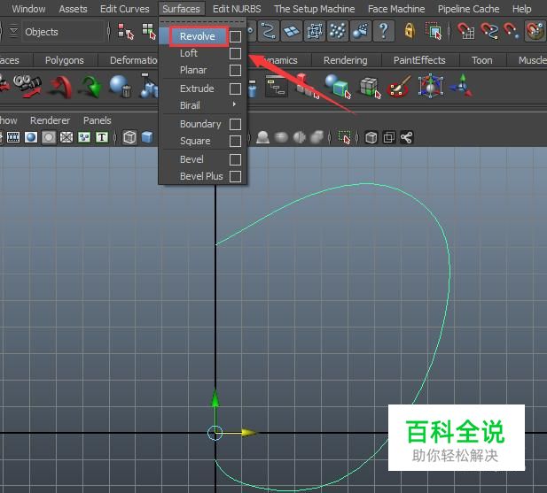Choose Revolve from Surfaces menu
The height and width of the screenshot is (493, 547).
(198, 36)
